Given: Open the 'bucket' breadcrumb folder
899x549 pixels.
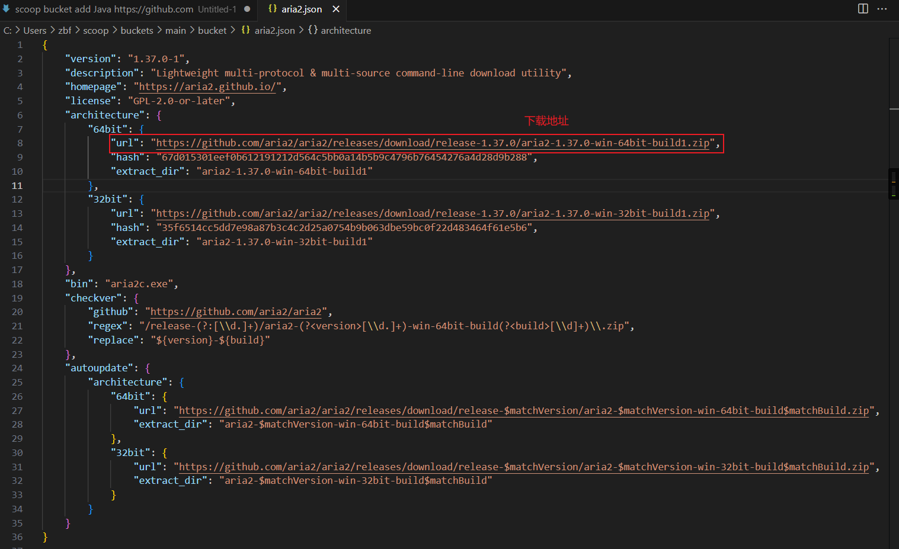Looking at the screenshot, I should pos(212,30).
